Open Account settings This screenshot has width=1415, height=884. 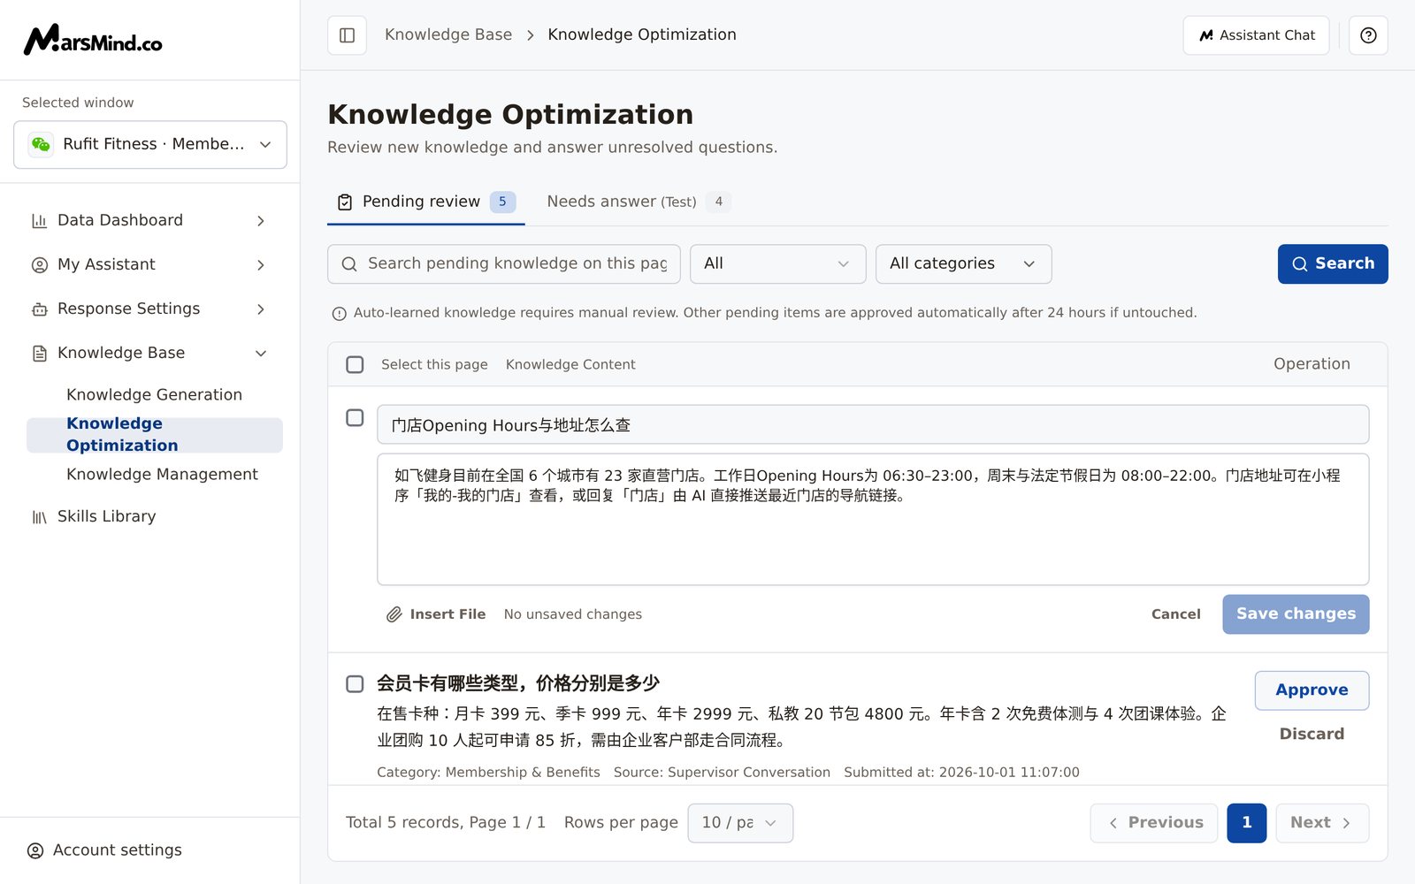[x=104, y=850]
